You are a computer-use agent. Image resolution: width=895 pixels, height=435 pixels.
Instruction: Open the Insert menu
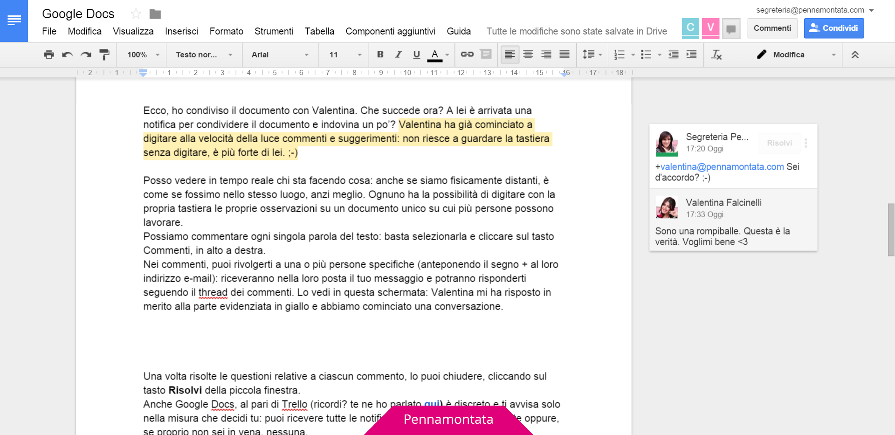pos(181,31)
